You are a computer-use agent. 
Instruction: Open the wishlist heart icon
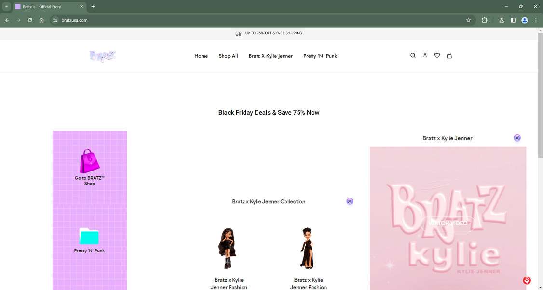click(437, 55)
